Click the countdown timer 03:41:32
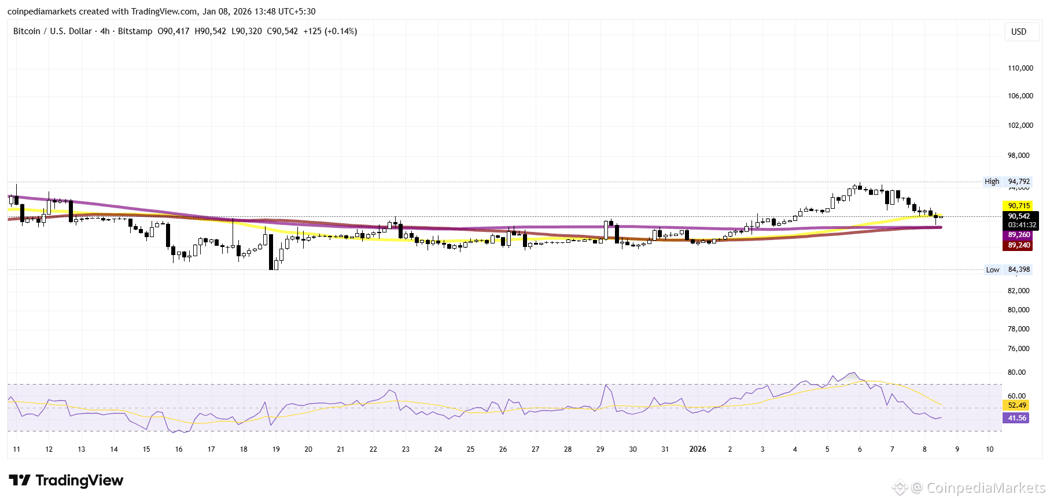The height and width of the screenshot is (502, 1050). 1022,225
